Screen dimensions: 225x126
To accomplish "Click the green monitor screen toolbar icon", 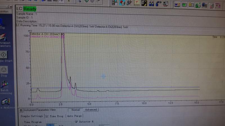I will click(184, 5).
